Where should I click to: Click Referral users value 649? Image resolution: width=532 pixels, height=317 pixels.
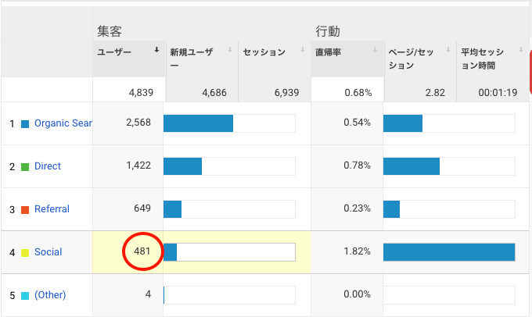(142, 208)
